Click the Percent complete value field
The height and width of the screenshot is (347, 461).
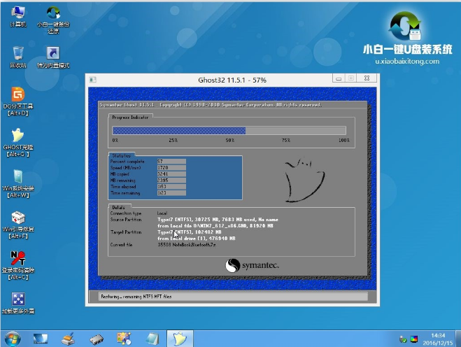pos(172,162)
